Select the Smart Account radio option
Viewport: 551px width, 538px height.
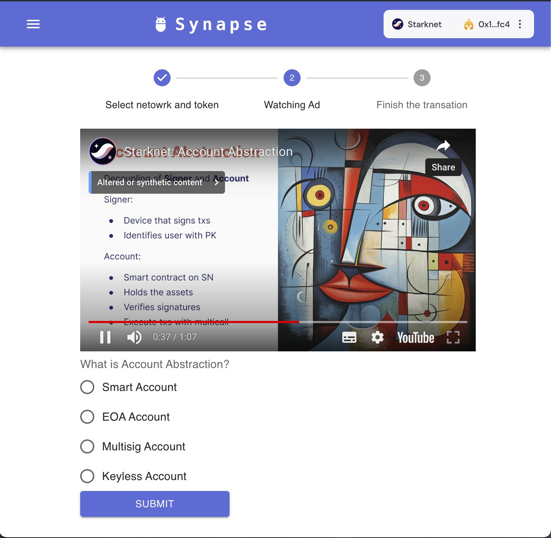(x=87, y=387)
